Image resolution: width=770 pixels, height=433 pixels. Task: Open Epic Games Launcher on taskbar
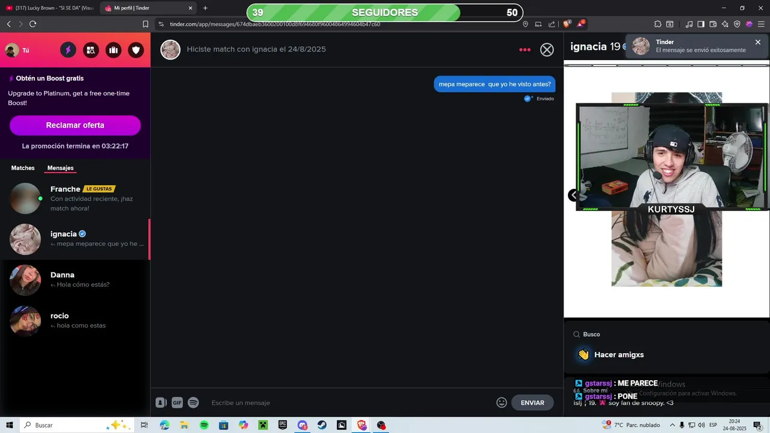(x=283, y=425)
